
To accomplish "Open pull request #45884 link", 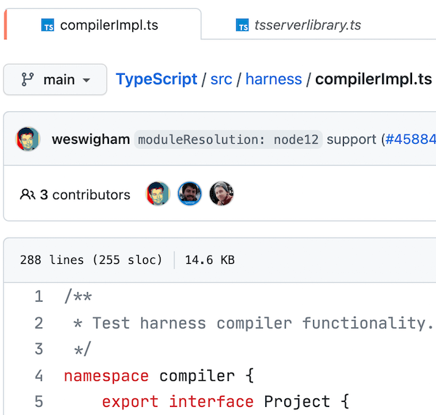I will click(x=411, y=139).
